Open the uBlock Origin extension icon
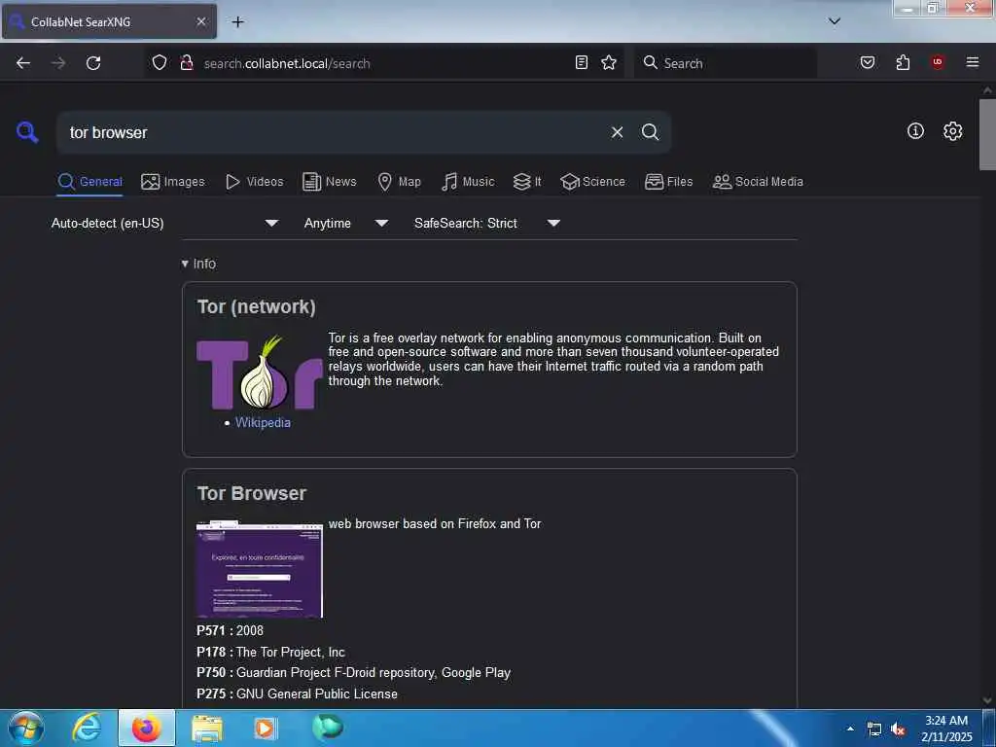 coord(938,62)
